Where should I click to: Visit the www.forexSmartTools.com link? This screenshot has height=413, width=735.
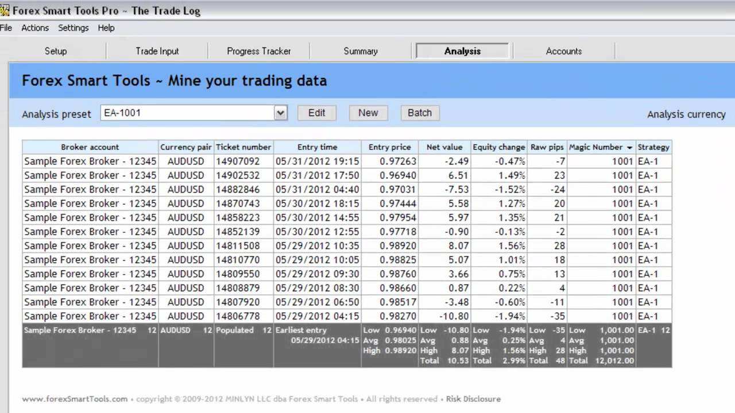75,399
